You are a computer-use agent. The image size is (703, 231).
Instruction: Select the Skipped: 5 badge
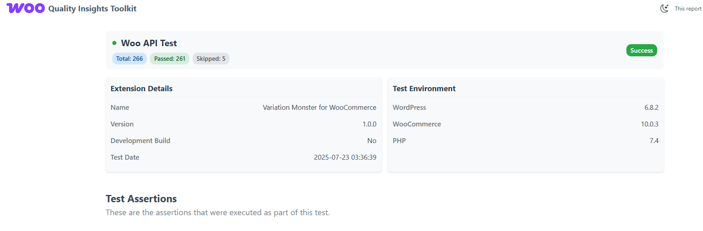[211, 59]
